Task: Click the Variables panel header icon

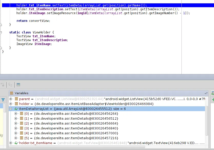Action: (x=12, y=93)
